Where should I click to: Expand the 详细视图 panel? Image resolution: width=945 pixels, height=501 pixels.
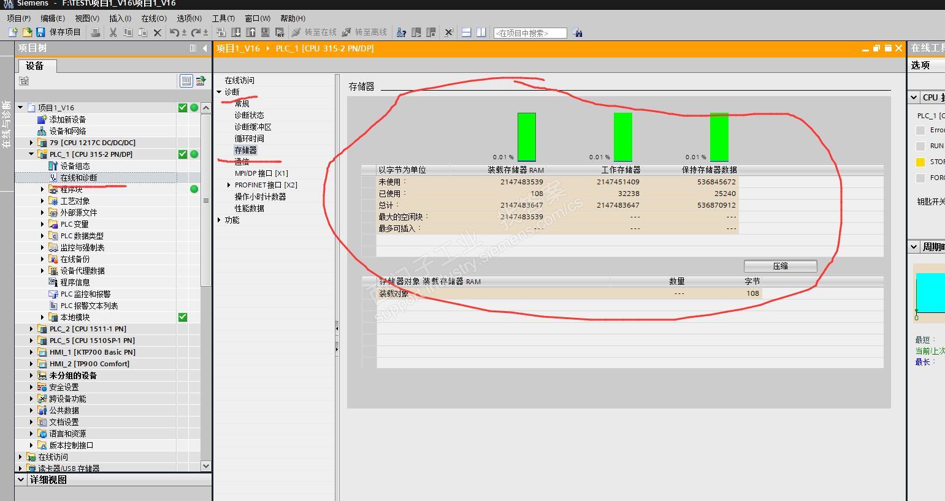(21, 480)
